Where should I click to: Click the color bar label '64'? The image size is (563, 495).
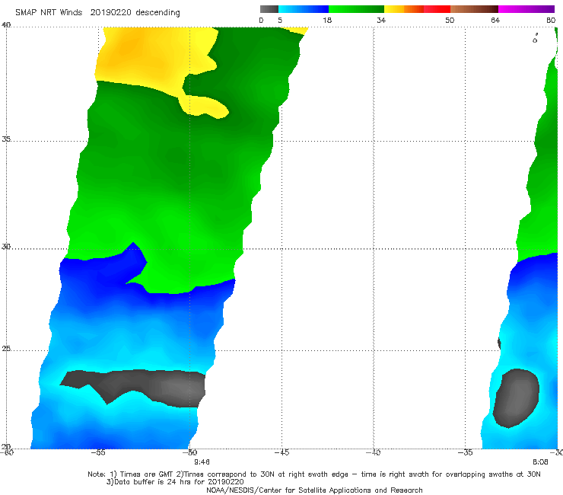[x=495, y=20]
